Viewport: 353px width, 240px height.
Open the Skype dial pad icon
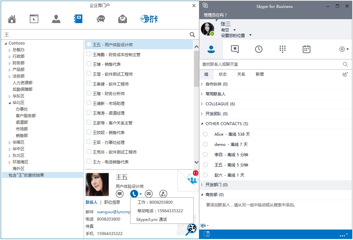(x=283, y=49)
